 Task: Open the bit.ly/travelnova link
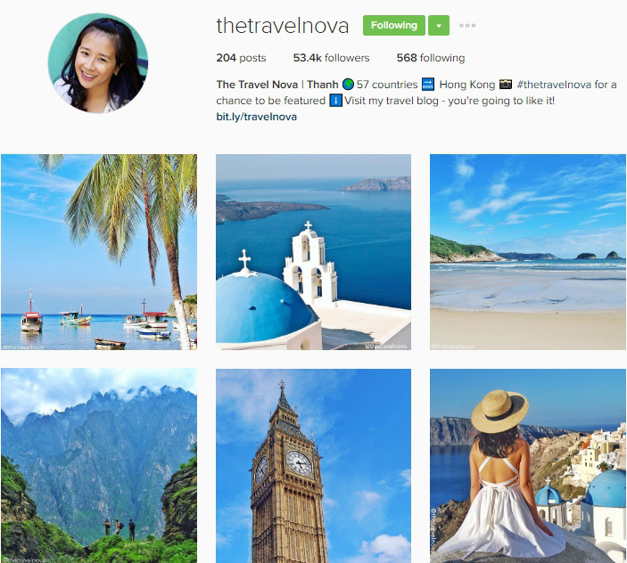[x=256, y=117]
